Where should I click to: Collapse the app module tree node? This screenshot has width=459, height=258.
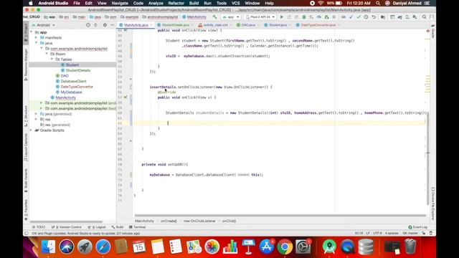coord(32,32)
